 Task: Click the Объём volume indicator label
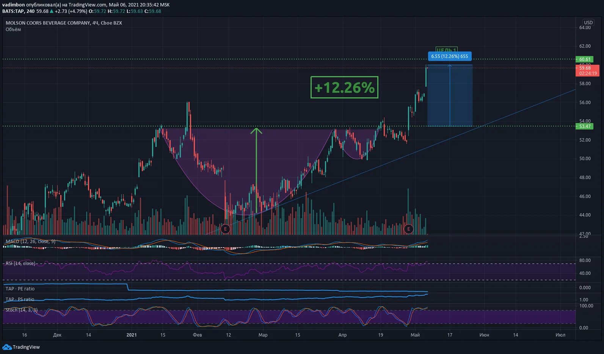[x=13, y=29]
